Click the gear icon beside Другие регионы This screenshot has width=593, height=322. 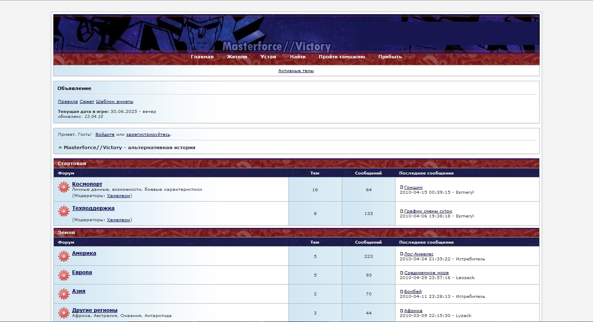click(x=63, y=313)
